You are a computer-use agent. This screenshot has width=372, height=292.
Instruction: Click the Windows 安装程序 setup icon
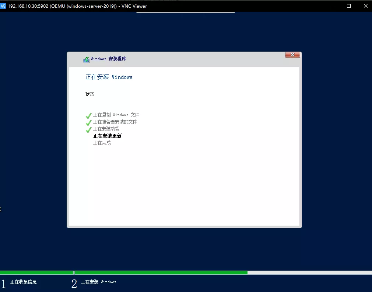click(86, 59)
